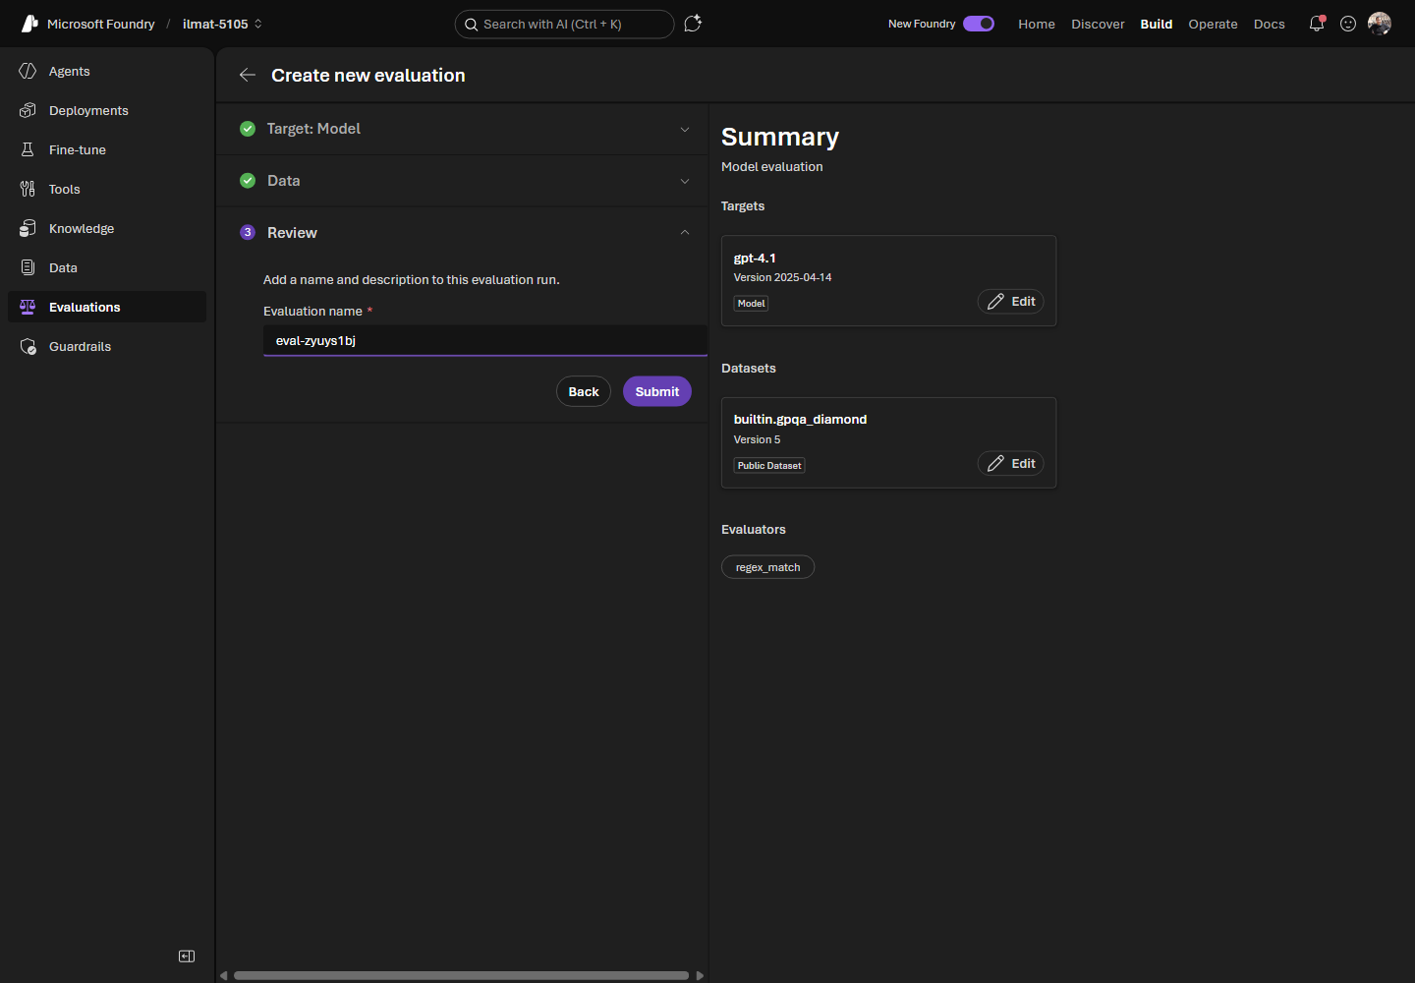Click the Evaluations scale icon

[x=28, y=307]
